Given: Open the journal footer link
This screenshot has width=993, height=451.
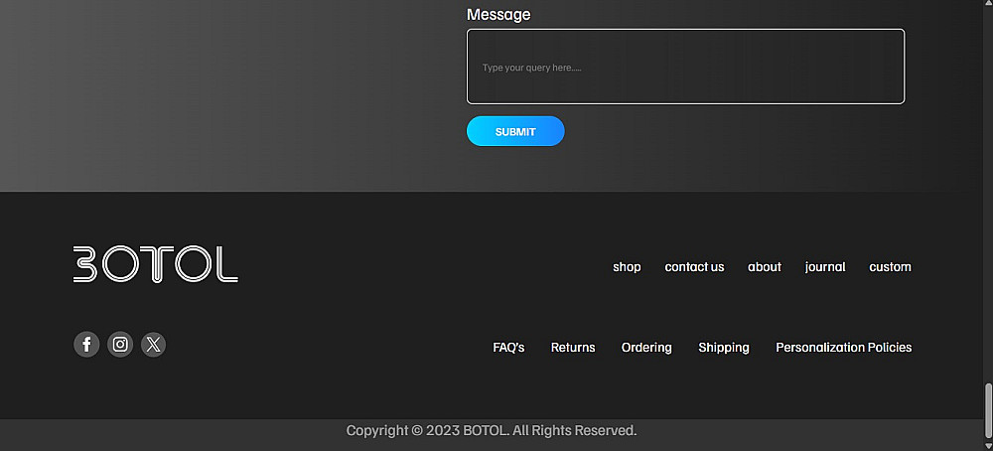Looking at the screenshot, I should pos(825,266).
